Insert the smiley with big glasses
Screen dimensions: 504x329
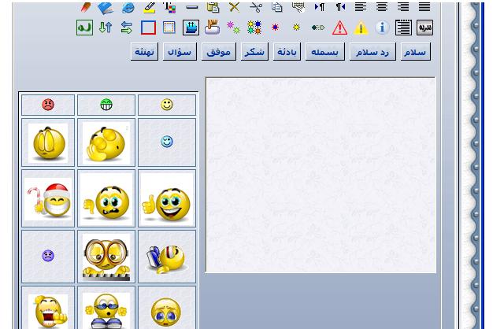(x=106, y=256)
